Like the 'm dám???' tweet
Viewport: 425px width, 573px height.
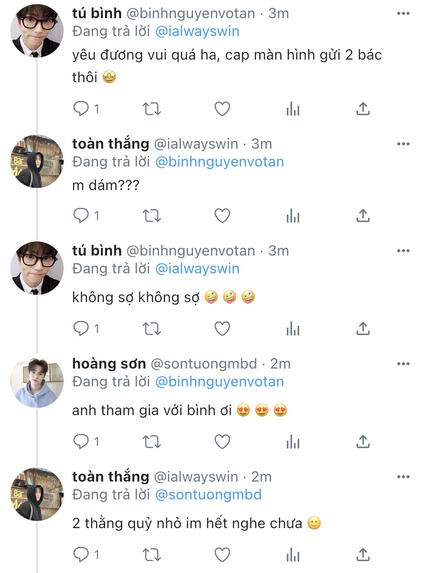pos(222,216)
